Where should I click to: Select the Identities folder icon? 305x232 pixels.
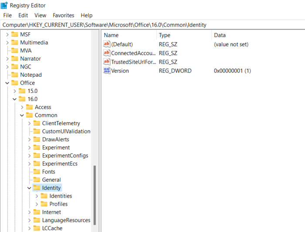pyautogui.click(x=44, y=196)
